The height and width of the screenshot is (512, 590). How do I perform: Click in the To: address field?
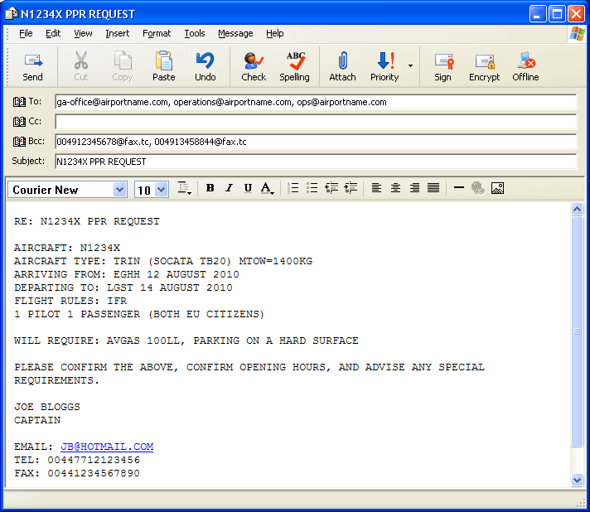coord(316,102)
